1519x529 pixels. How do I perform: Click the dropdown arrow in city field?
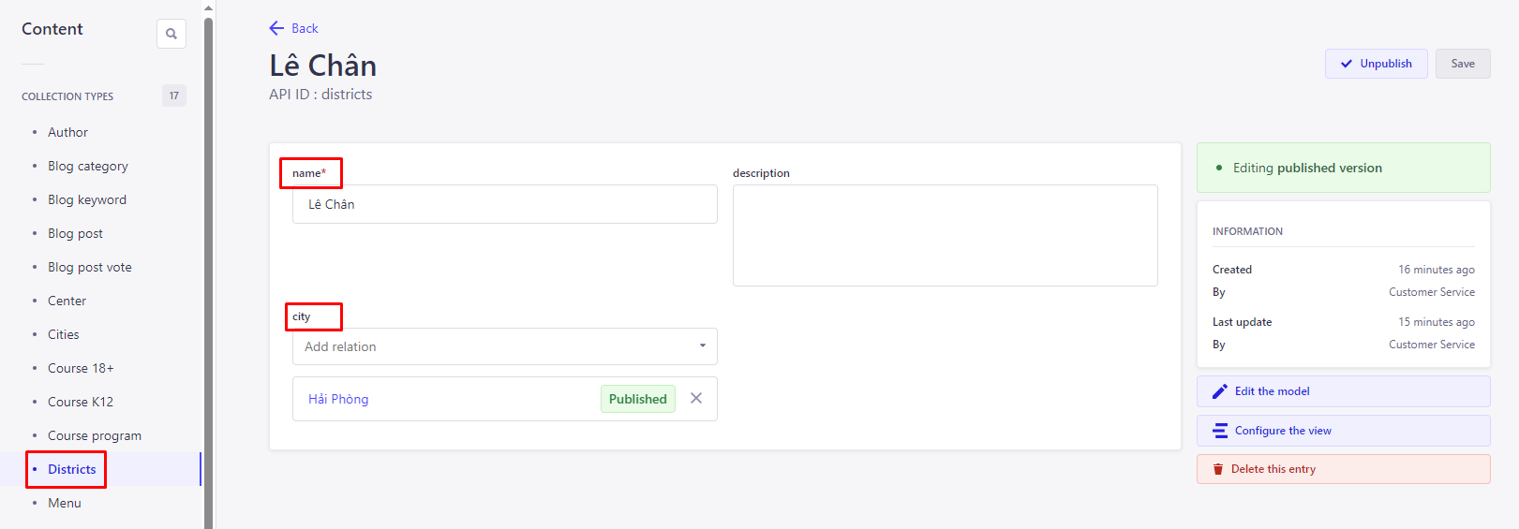[702, 346]
